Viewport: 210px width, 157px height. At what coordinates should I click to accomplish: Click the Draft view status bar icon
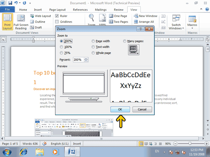pyautogui.click(x=160, y=144)
